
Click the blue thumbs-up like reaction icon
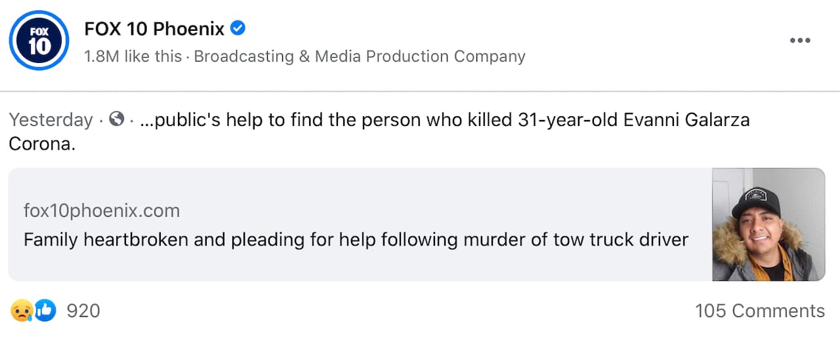[45, 310]
